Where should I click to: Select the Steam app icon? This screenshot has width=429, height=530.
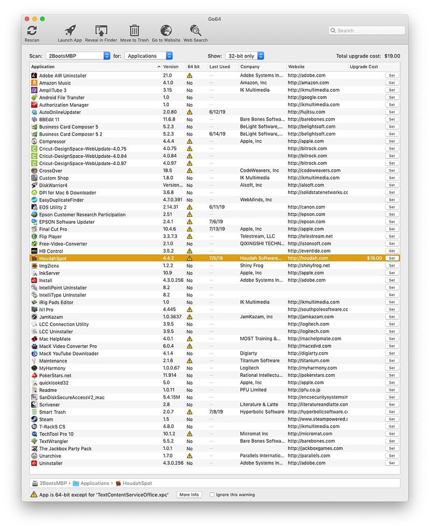(x=34, y=419)
